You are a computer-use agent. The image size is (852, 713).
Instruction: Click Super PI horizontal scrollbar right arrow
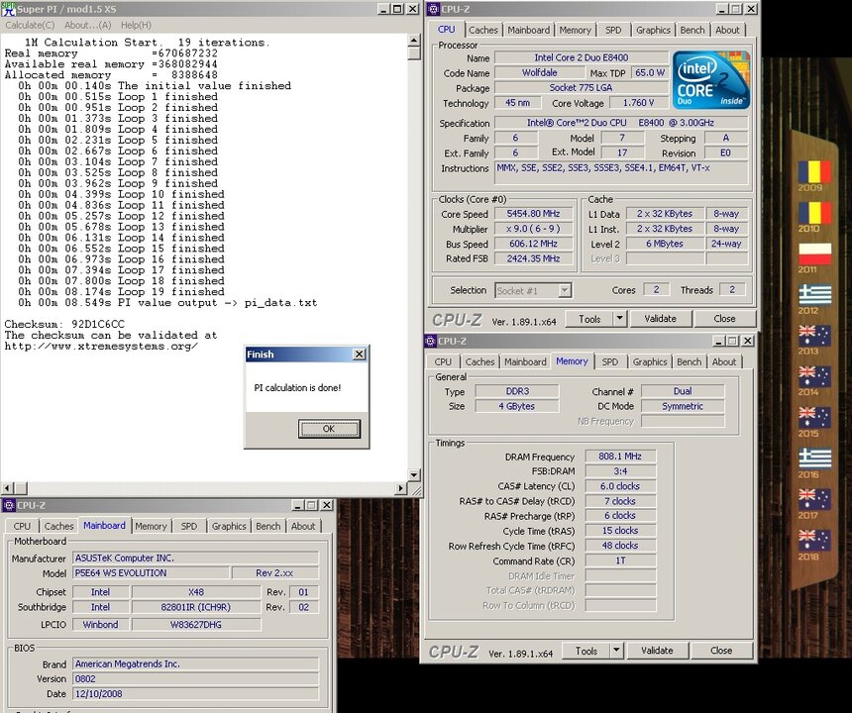click(x=401, y=488)
